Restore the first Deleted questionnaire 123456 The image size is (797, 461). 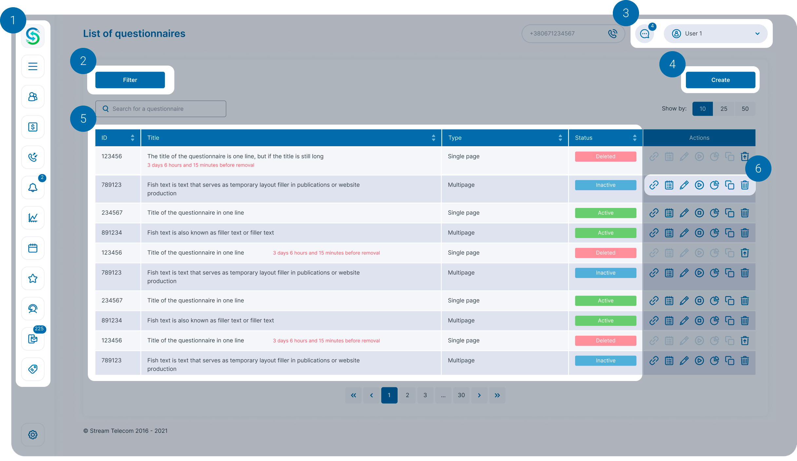[x=745, y=156]
